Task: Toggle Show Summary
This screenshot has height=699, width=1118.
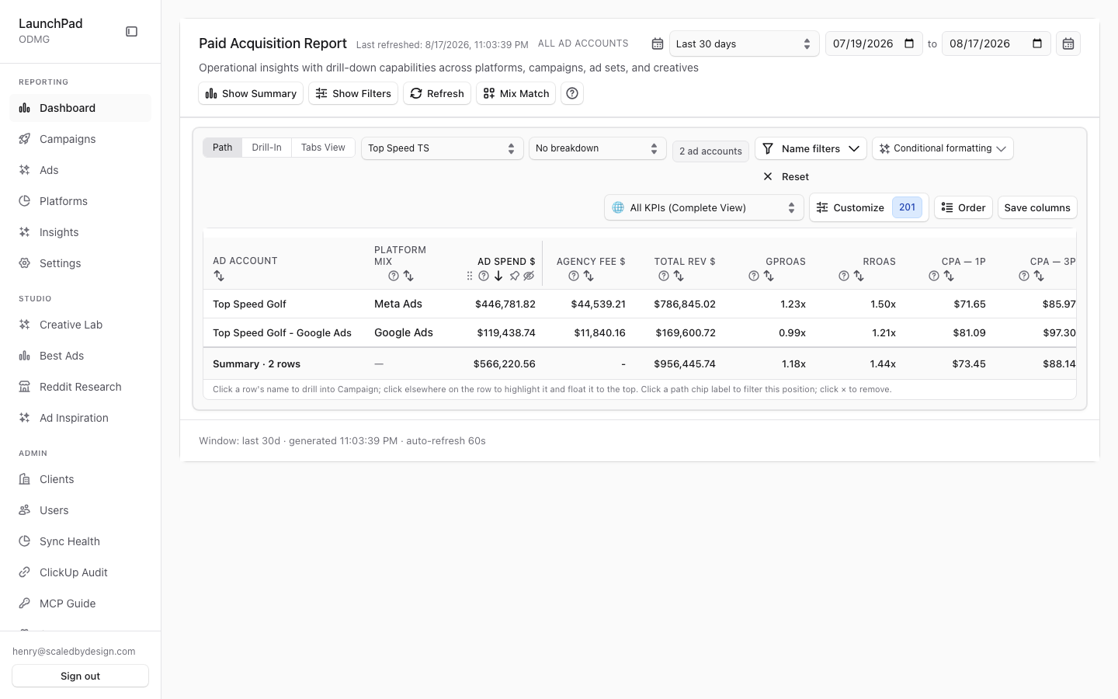Action: (x=251, y=93)
